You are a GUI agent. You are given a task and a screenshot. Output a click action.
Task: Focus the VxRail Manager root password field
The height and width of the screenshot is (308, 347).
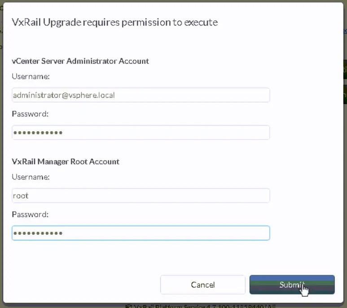coord(141,233)
